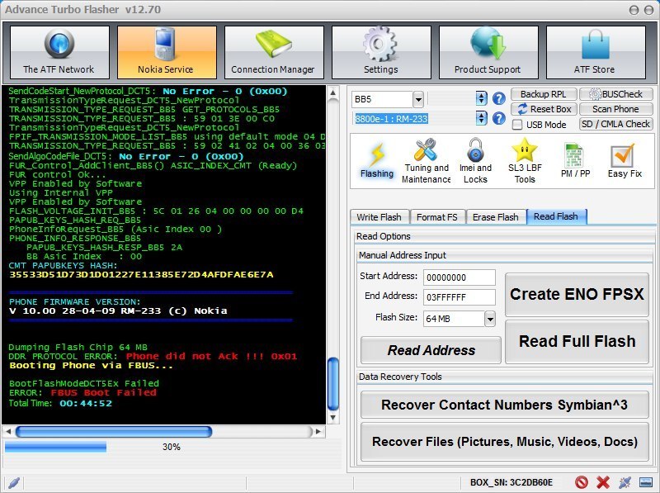This screenshot has height=493, width=660.
Task: Open The ATF Network section
Action: [59, 52]
